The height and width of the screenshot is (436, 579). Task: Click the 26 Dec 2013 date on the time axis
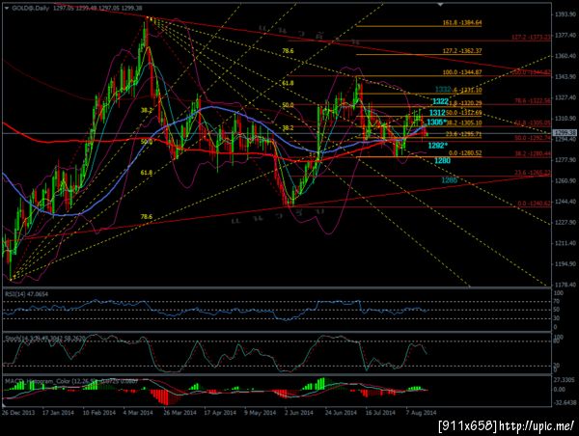[x=18, y=413]
